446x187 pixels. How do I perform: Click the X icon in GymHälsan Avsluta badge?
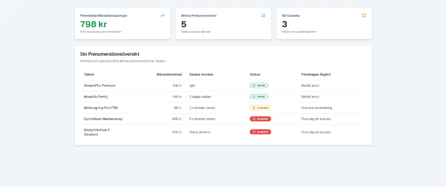pos(254,119)
